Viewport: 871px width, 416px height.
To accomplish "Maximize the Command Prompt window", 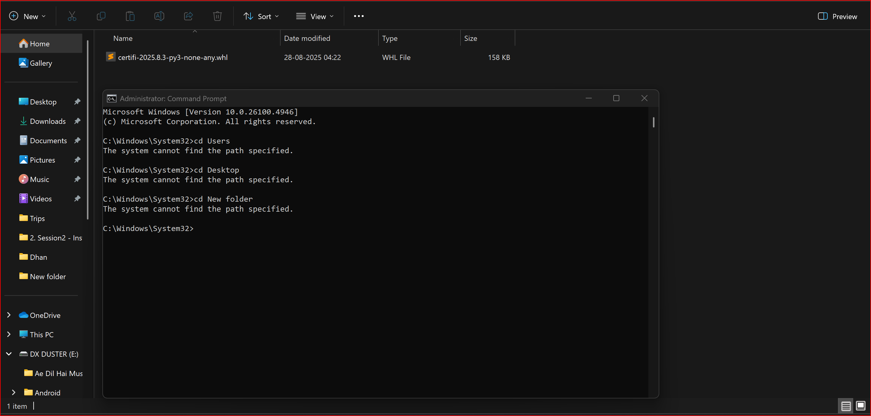I will [x=616, y=98].
